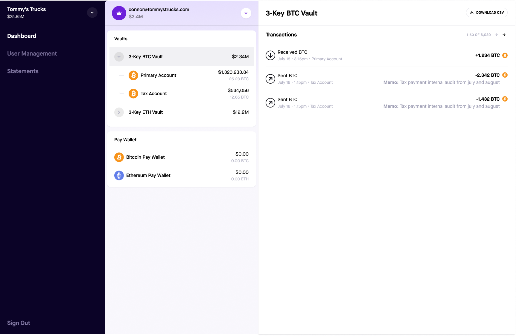
Task: Collapse the 3-Key BTC Vault
Action: (x=119, y=57)
